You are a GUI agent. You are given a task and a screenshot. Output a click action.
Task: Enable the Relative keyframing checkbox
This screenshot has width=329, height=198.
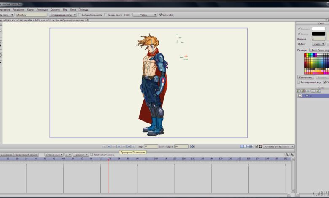(92, 155)
